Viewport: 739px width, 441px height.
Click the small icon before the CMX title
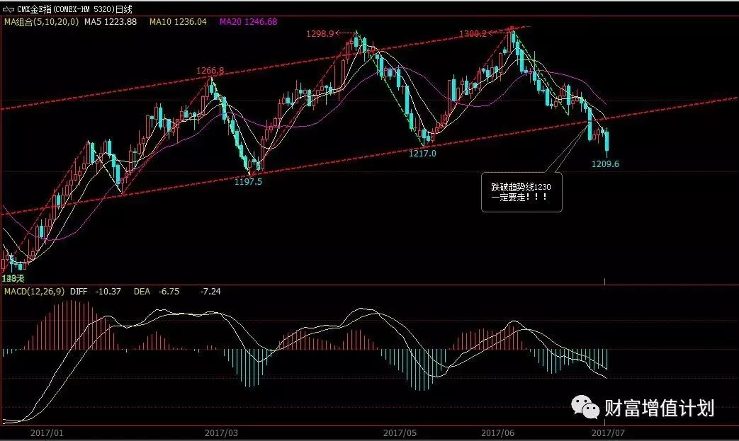(9, 9)
